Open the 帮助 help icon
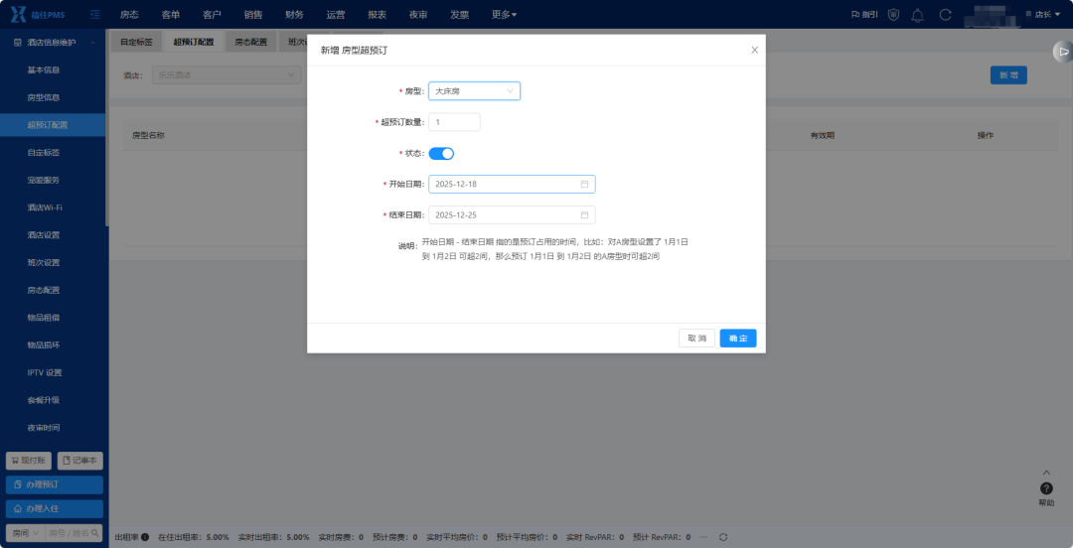 (1046, 488)
